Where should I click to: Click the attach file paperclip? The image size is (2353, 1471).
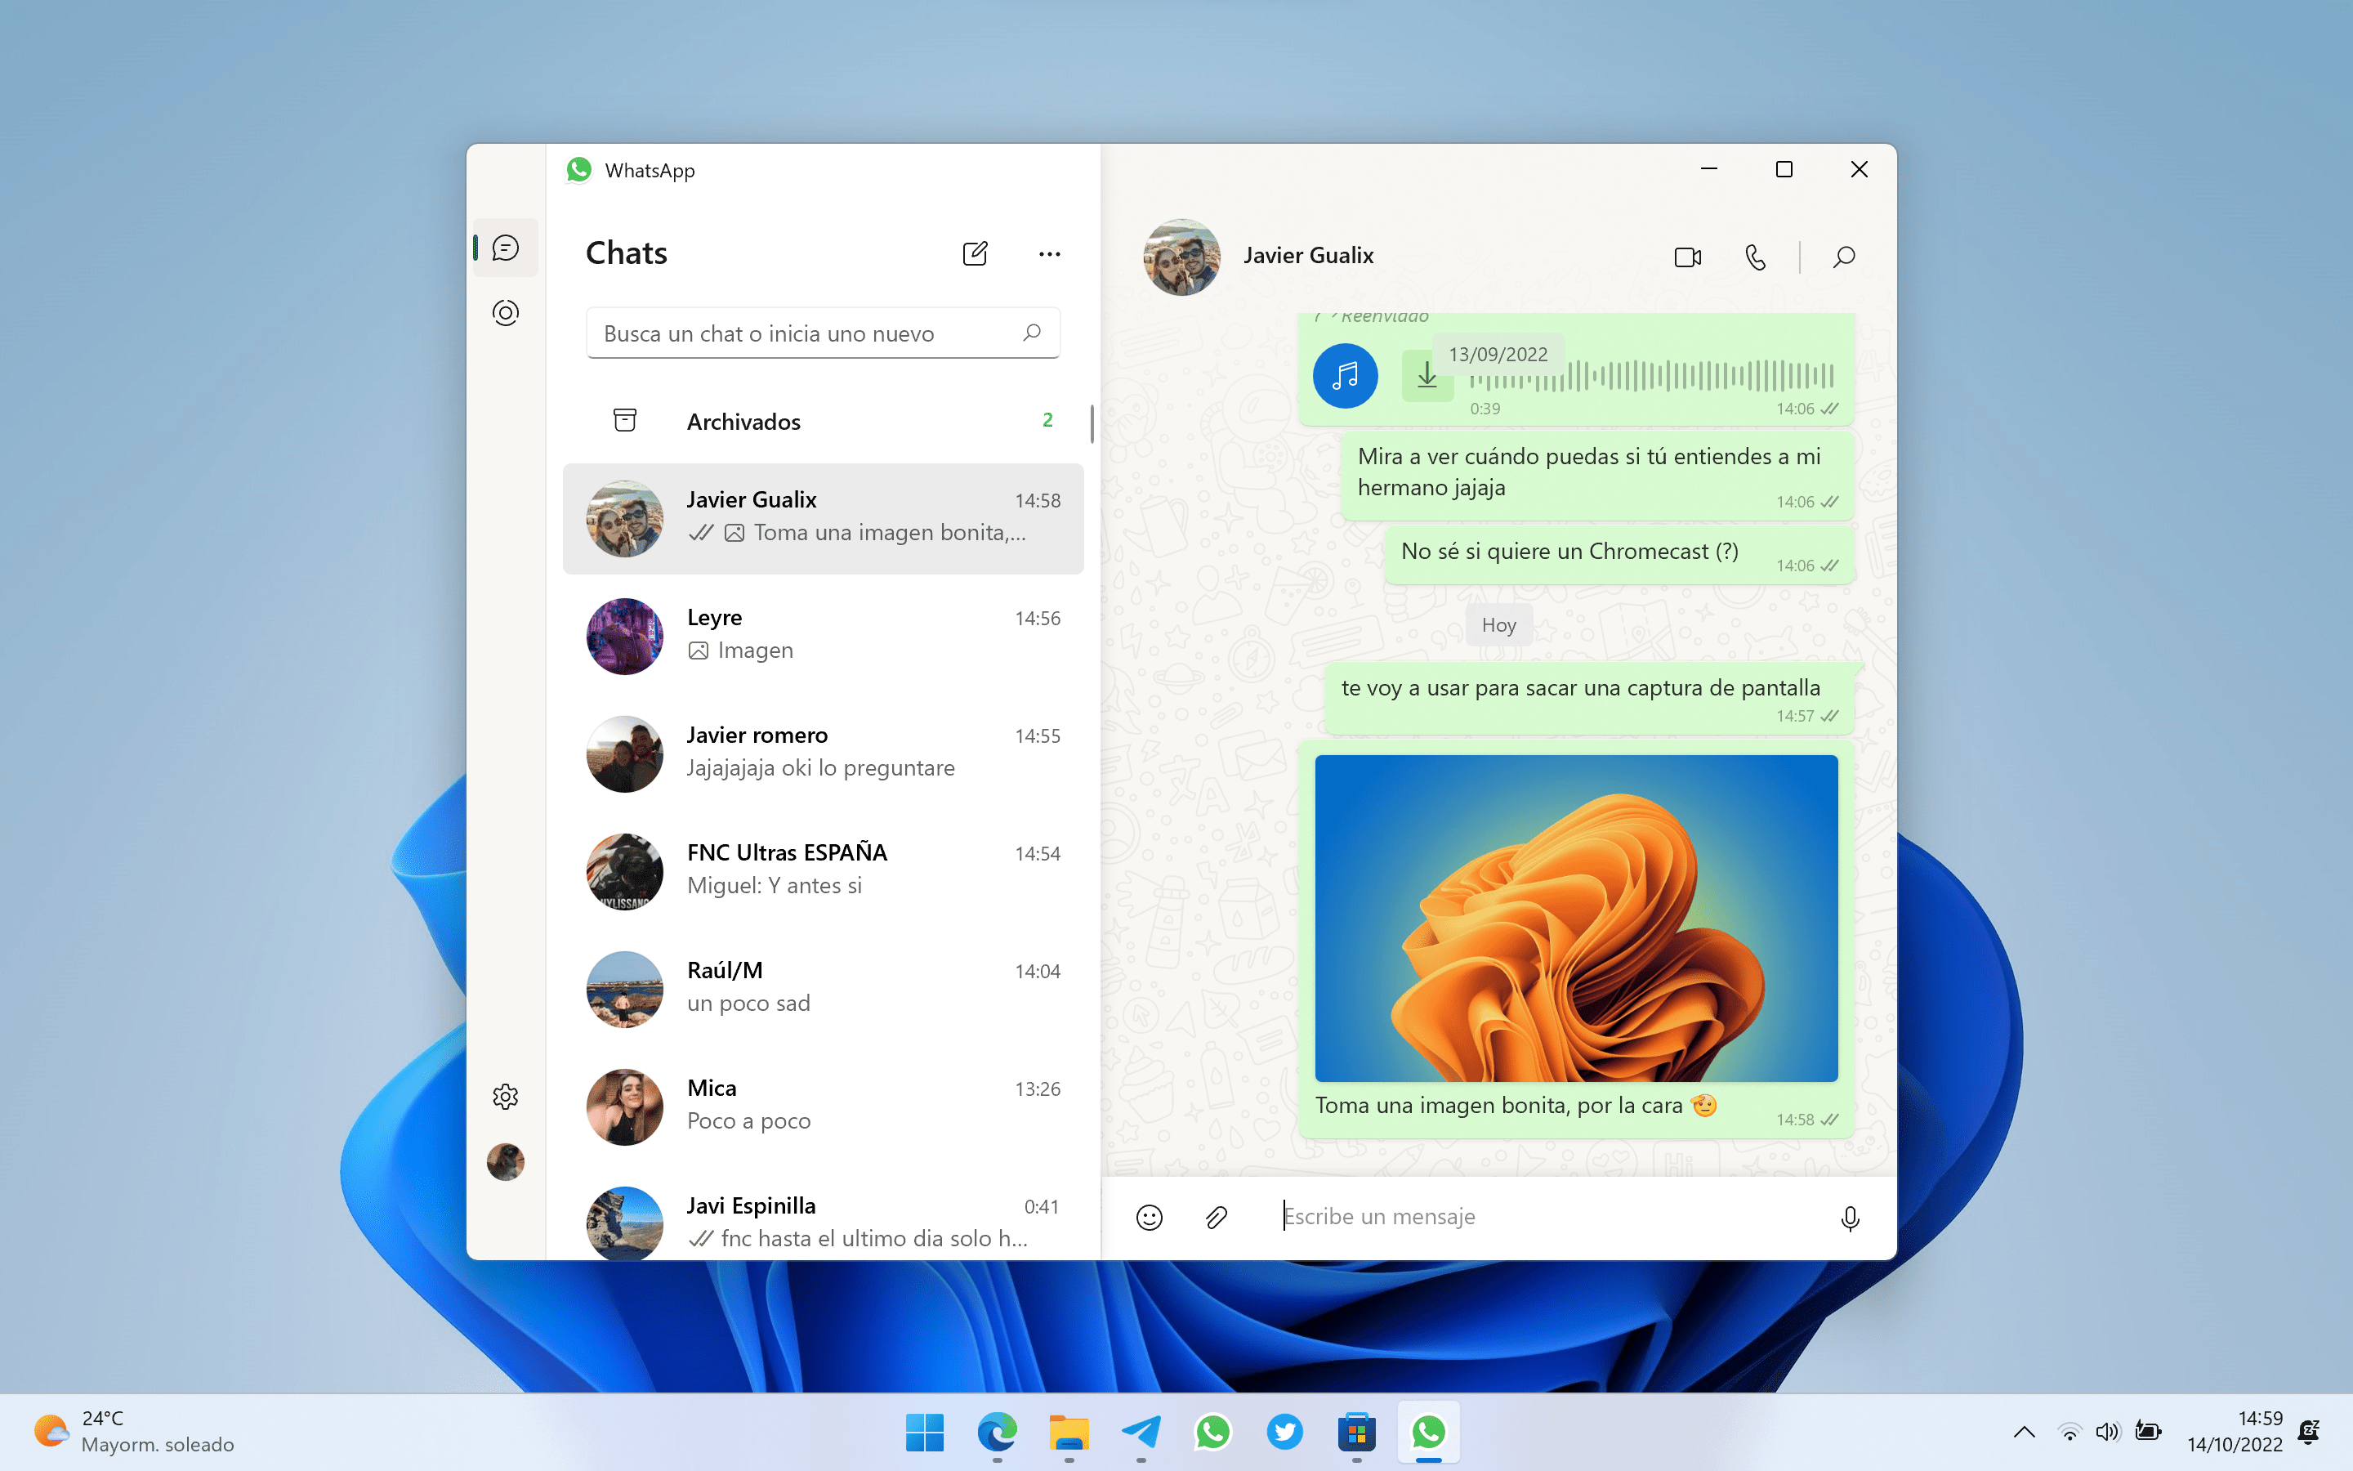[x=1217, y=1217]
